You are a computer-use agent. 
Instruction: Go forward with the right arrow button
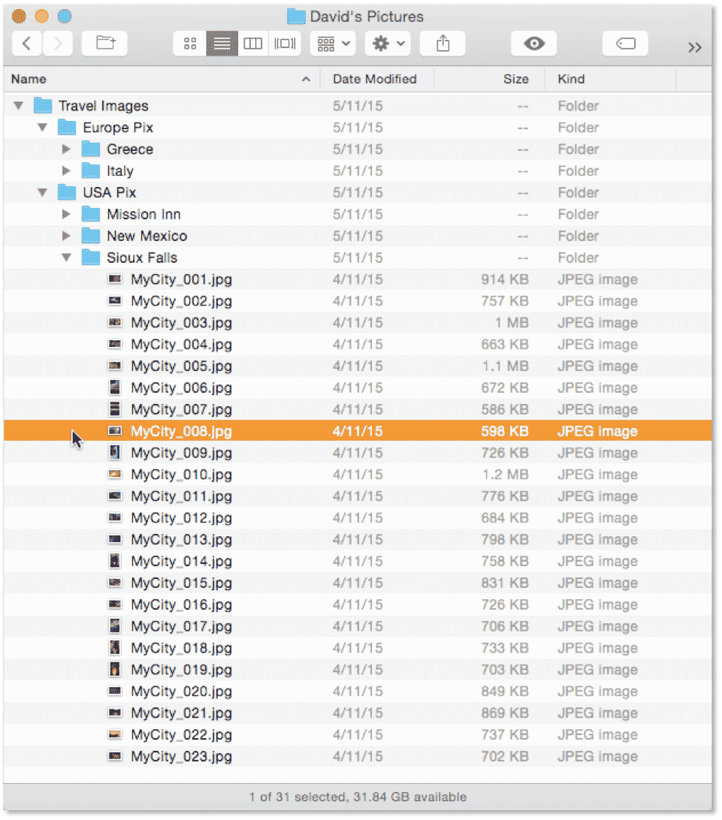[x=58, y=44]
